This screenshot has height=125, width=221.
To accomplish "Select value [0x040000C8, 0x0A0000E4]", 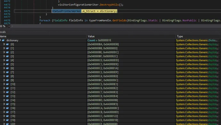I will pyautogui.click(x=103, y=96).
